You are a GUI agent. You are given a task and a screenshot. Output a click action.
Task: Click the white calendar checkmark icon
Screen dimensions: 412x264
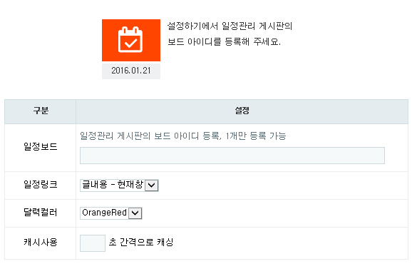point(130,40)
